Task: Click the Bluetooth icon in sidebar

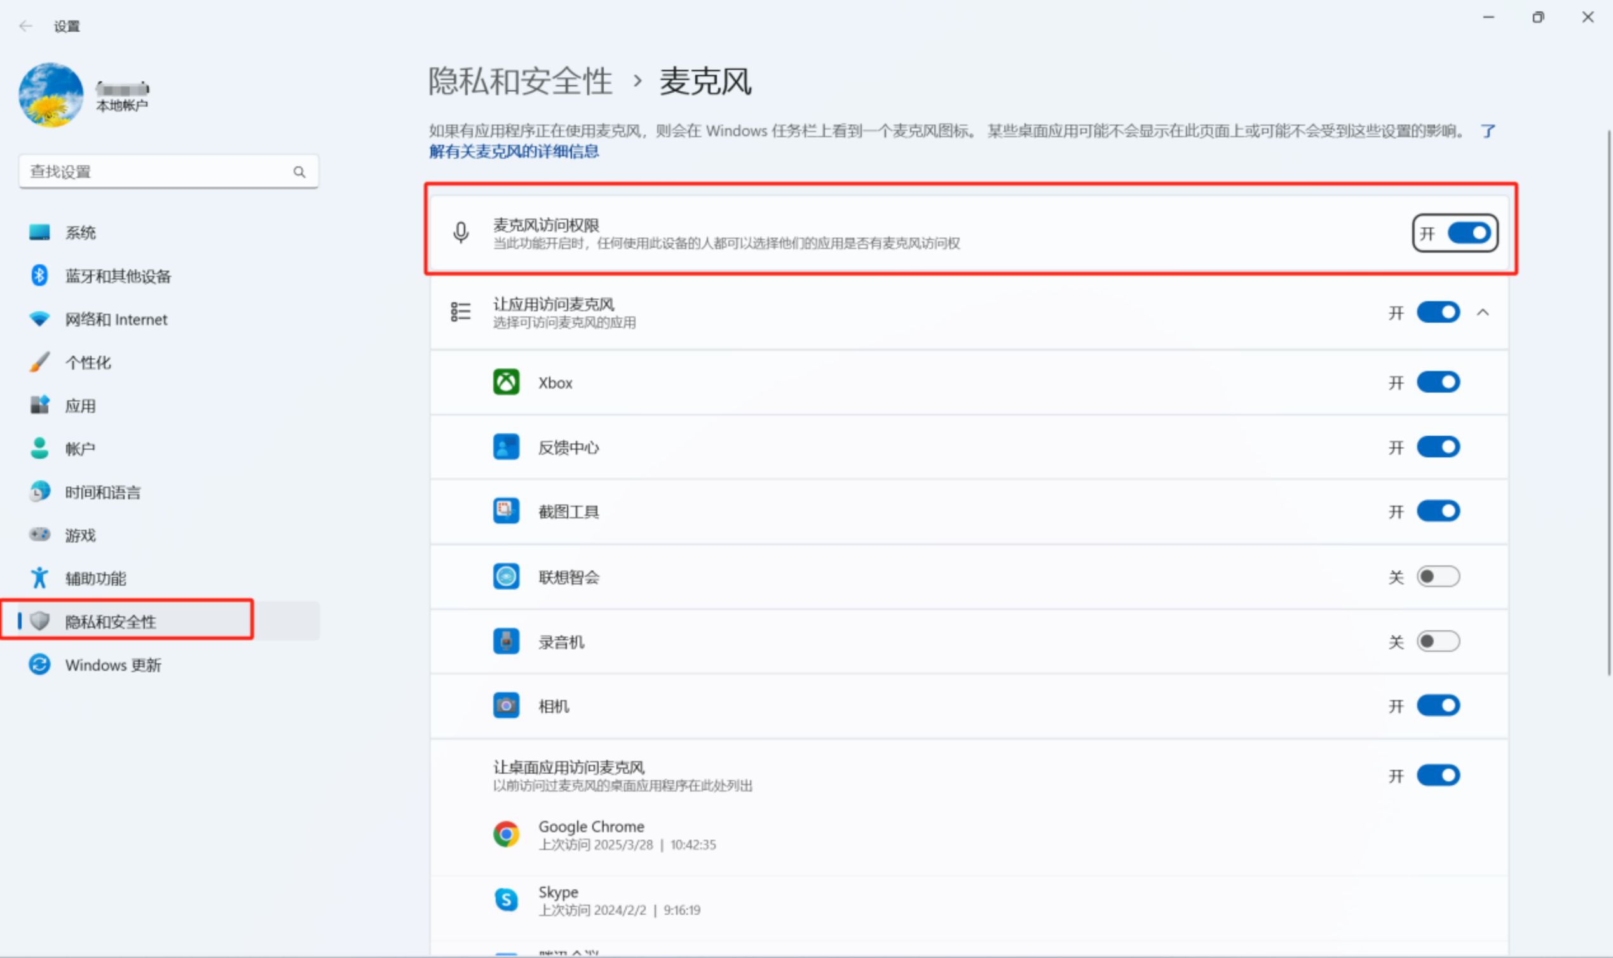Action: click(x=39, y=276)
